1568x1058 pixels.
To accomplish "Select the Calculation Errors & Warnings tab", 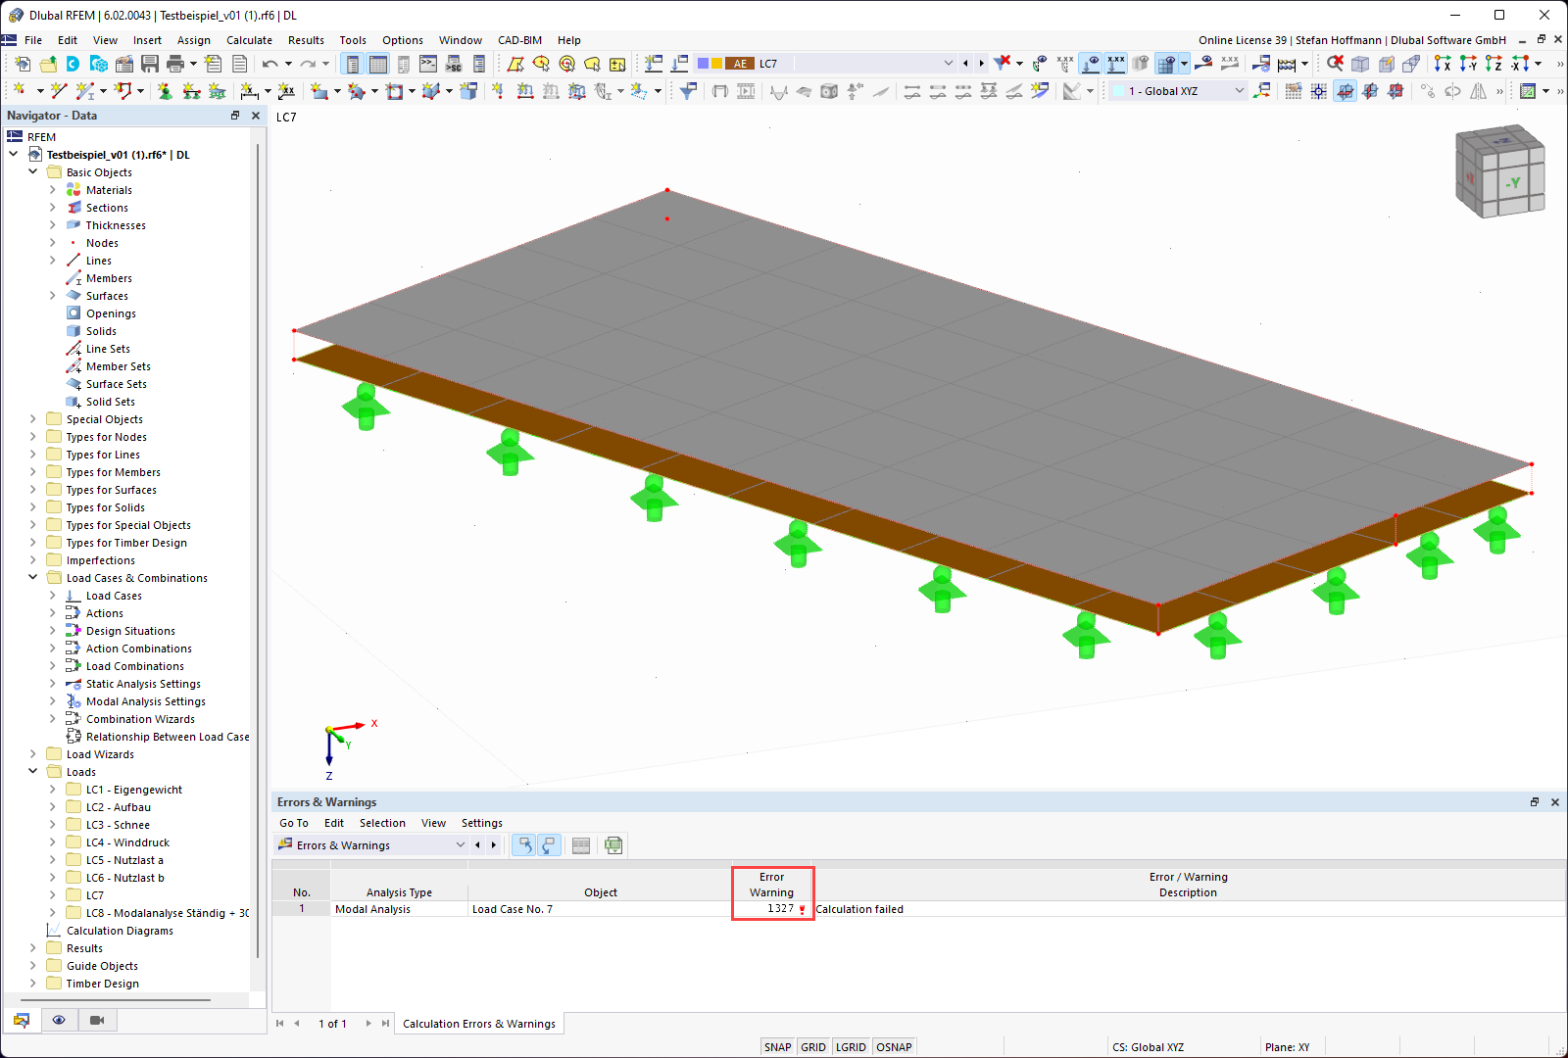I will (478, 1024).
